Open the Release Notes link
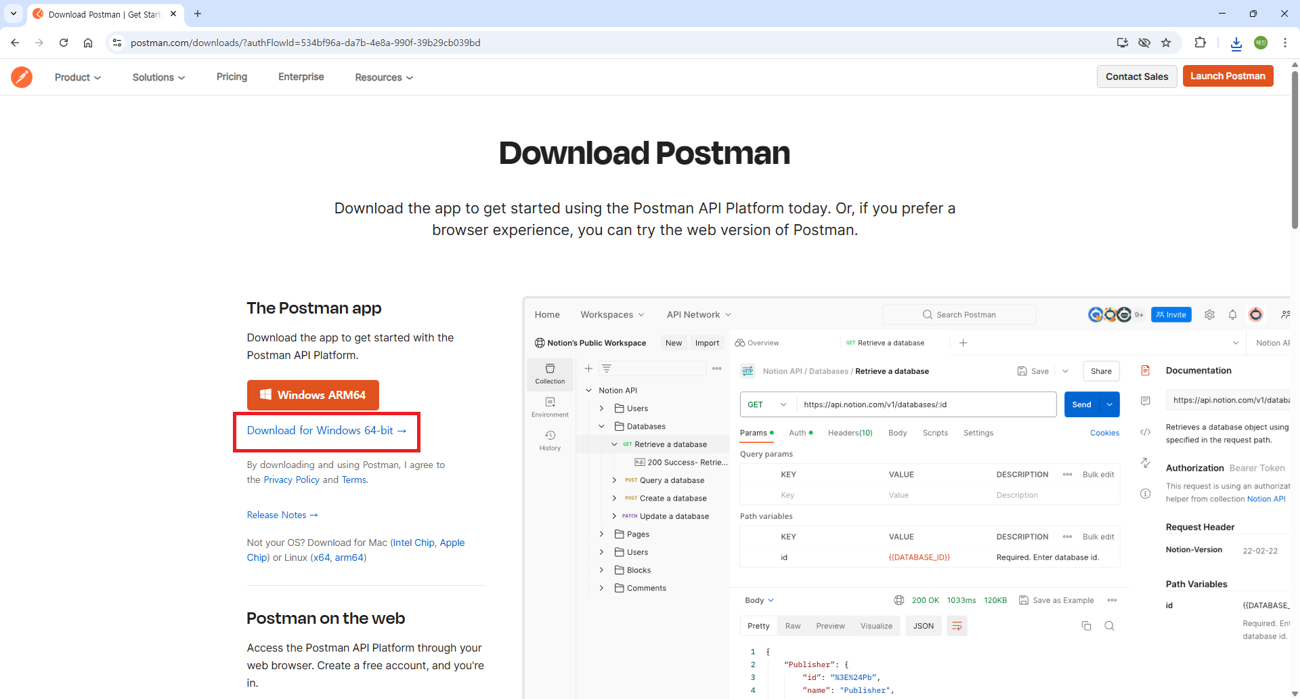Screen dimensions: 1300x699 (x=282, y=515)
